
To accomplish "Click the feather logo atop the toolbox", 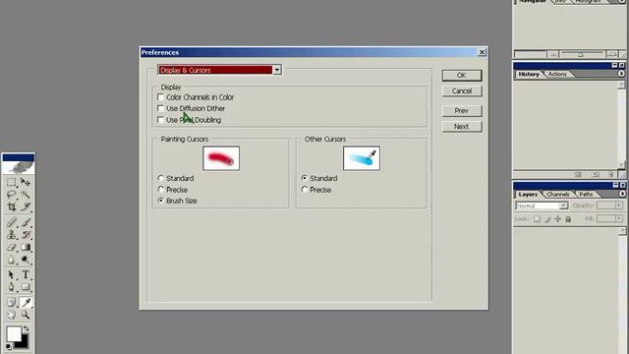I will (18, 167).
